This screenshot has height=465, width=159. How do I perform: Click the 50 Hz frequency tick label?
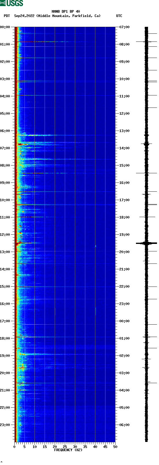click(x=115, y=447)
